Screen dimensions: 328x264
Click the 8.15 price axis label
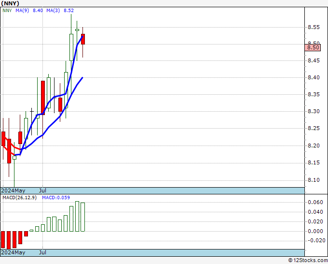tap(314, 163)
